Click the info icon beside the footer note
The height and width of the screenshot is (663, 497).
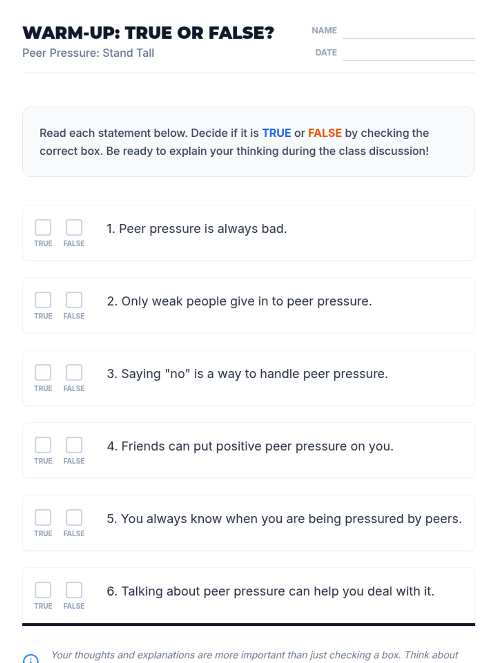coord(31,659)
